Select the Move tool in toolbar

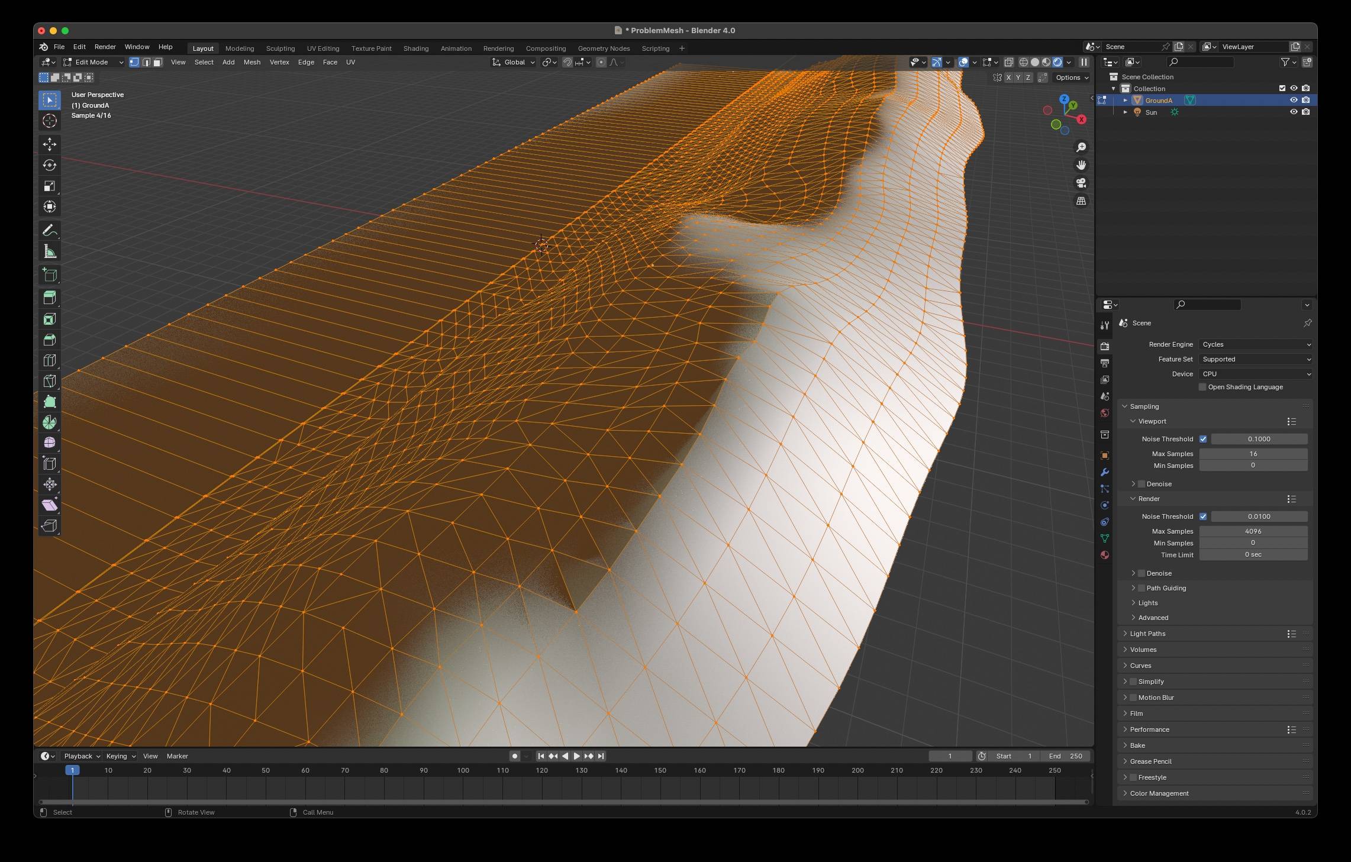(50, 144)
